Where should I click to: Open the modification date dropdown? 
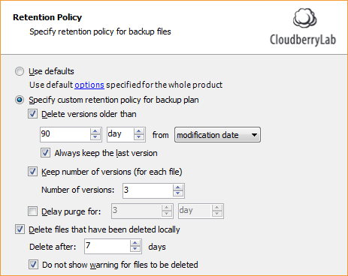[x=217, y=135]
